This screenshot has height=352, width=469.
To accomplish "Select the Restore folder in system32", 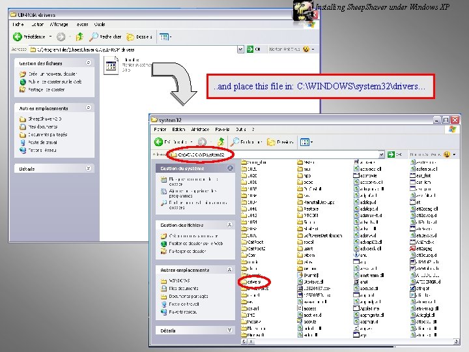I will [308, 209].
